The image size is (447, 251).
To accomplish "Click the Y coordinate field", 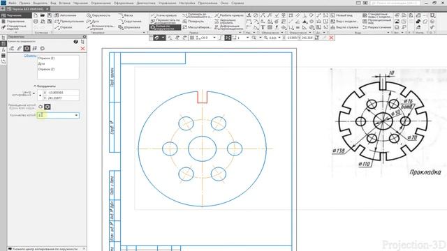I will point(61,98).
